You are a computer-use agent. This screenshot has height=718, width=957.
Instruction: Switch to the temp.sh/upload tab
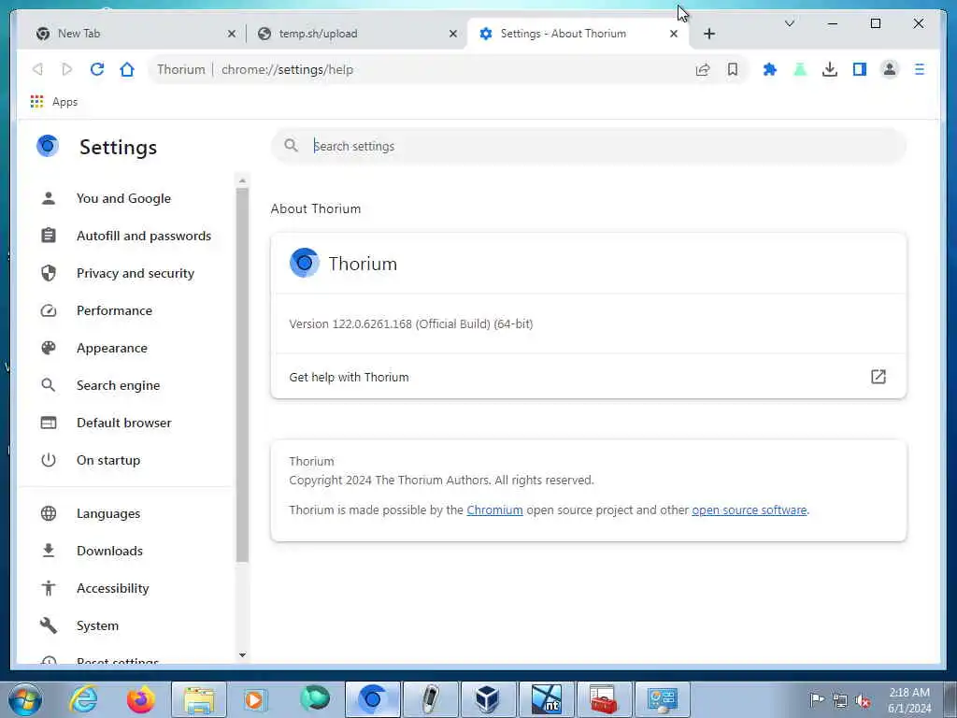357,34
